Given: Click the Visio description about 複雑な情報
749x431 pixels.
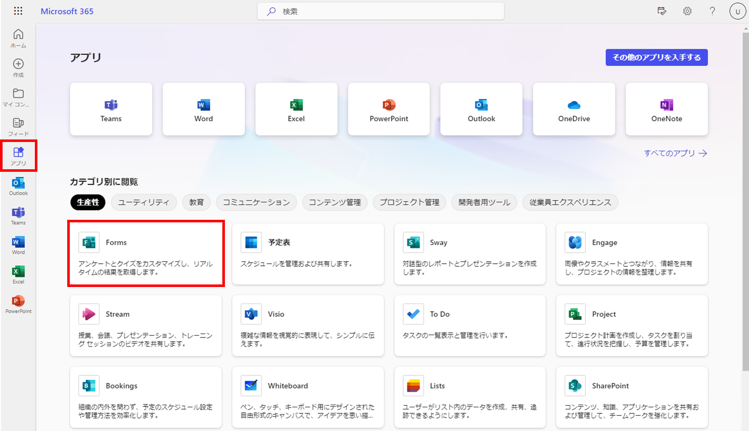Looking at the screenshot, I should pyautogui.click(x=307, y=340).
